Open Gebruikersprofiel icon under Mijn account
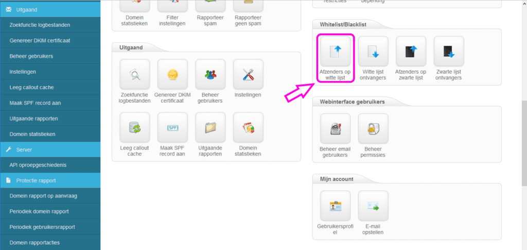527x250 pixels. point(335,206)
